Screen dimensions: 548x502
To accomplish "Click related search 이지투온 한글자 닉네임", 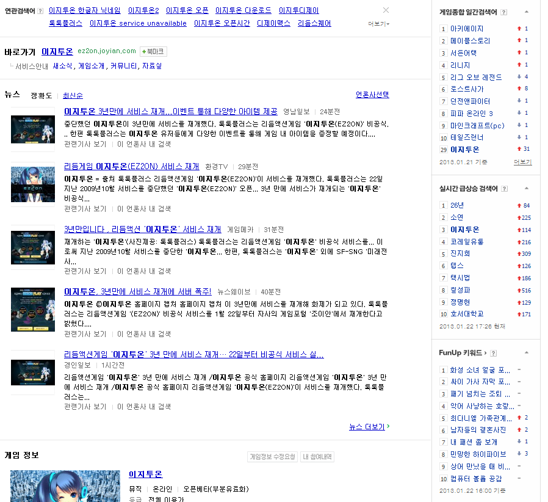I will point(85,10).
